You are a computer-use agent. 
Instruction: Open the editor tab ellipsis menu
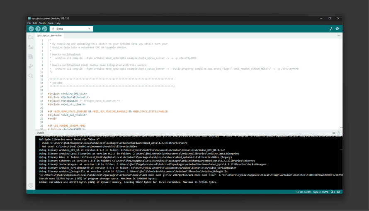click(x=338, y=35)
